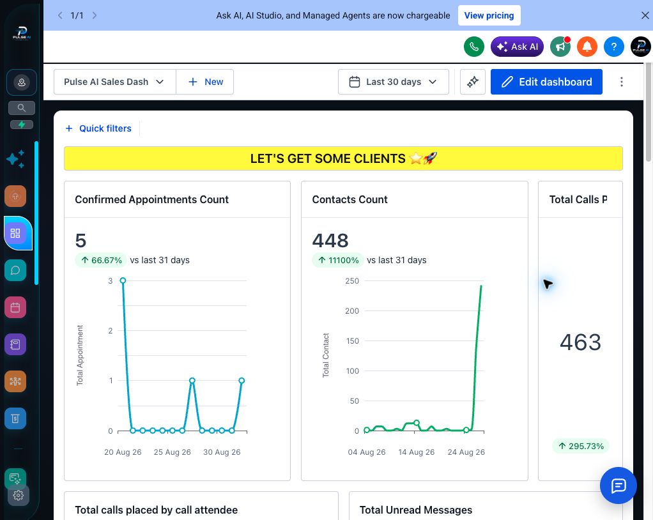Click the vertical page scrollbar
653x520 pixels.
[x=648, y=112]
